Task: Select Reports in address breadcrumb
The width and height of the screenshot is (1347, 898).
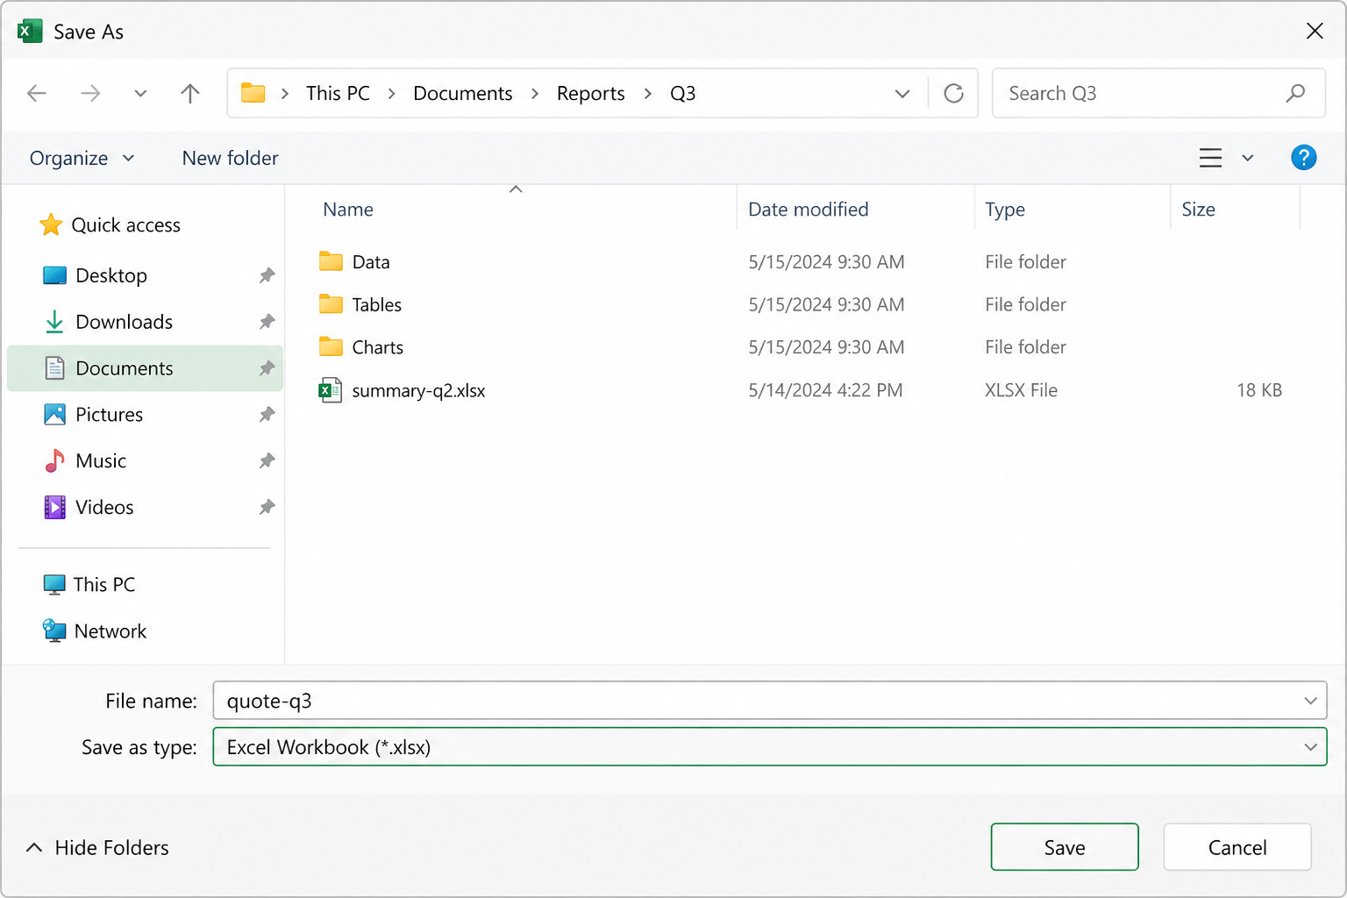Action: click(591, 93)
